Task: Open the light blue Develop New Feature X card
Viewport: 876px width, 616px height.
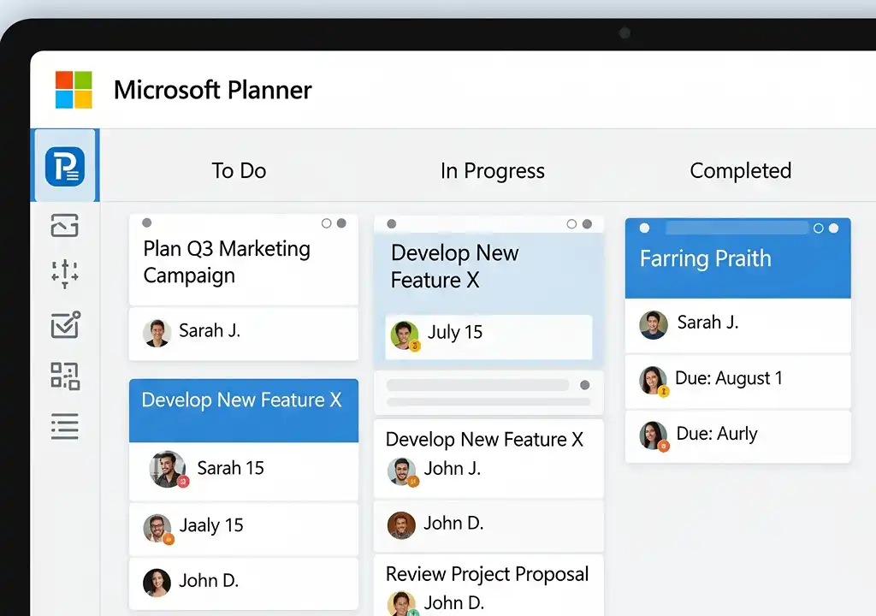Action: pos(488,292)
